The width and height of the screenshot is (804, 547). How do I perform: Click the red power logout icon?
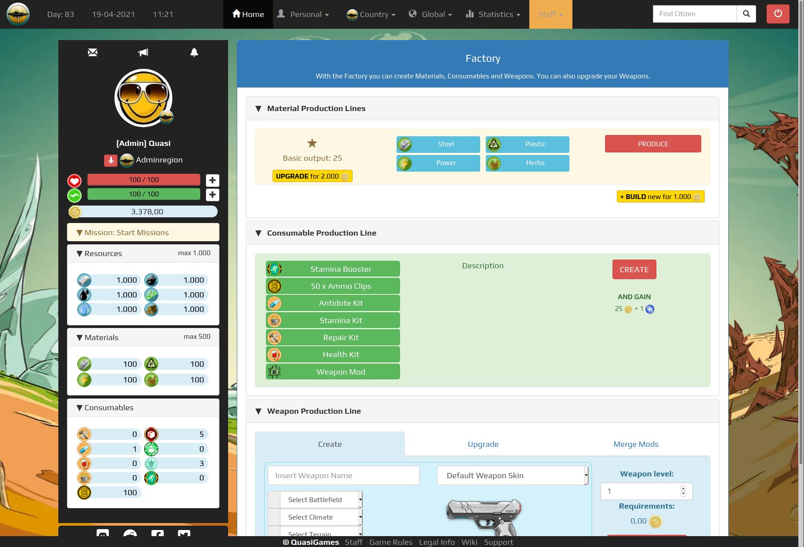pyautogui.click(x=777, y=14)
